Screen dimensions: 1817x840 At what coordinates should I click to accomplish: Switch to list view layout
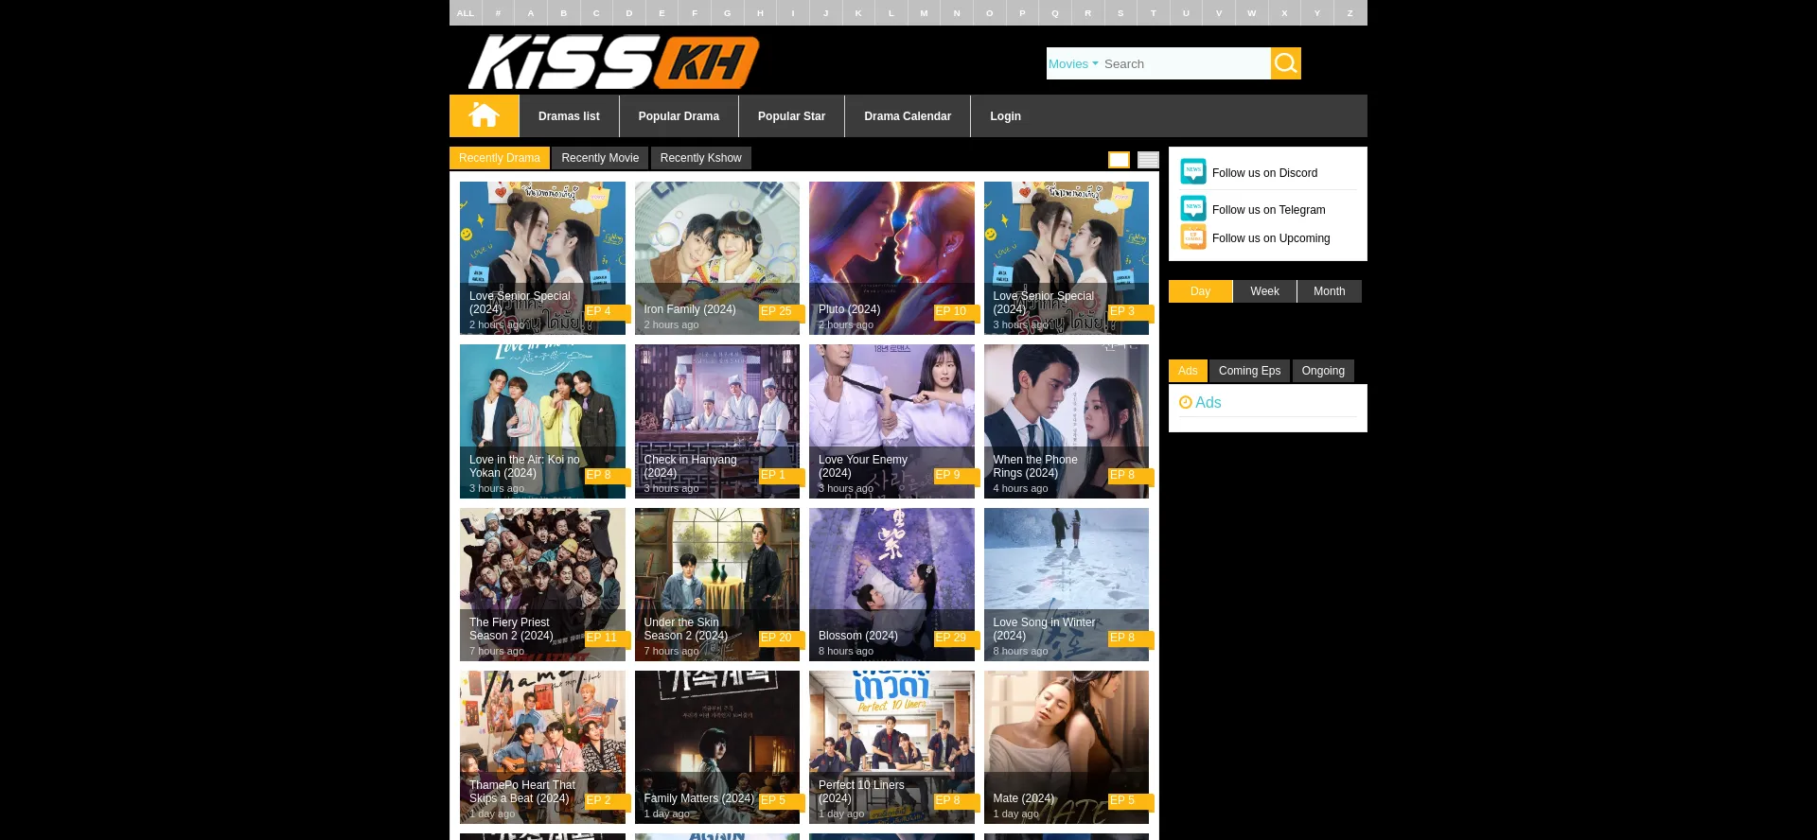click(x=1148, y=160)
